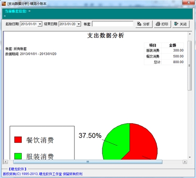
Task: Click the green 服装消费 legend swatch
Action: [18, 156]
